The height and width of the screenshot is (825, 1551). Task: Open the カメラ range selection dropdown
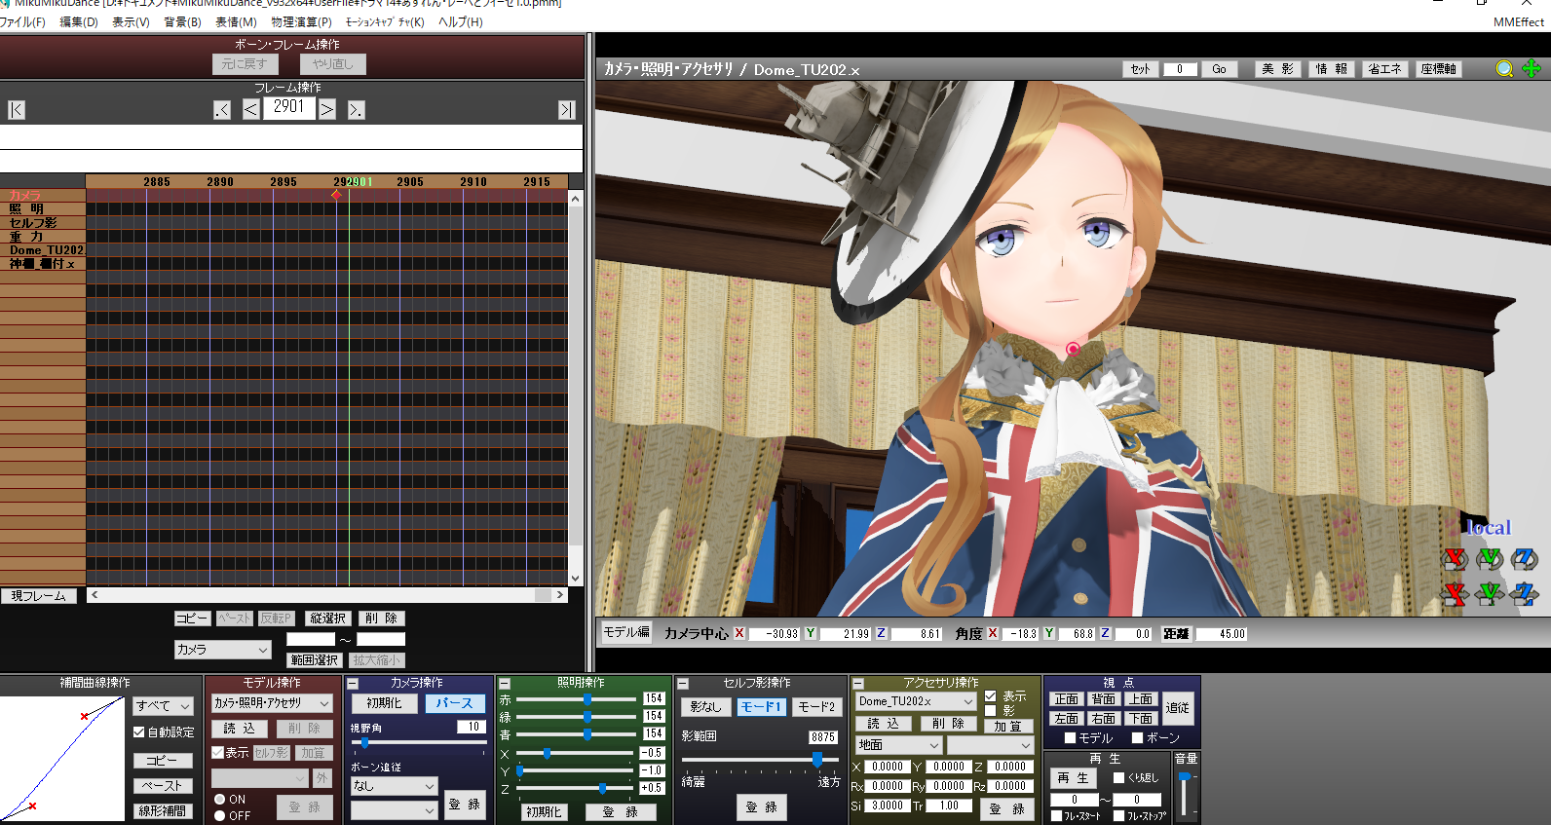click(222, 650)
